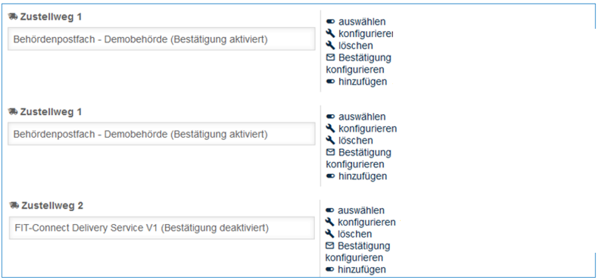Click envelope icon in the topmost Zustellweg 1 section
Viewport: 599px width, 280px height.
click(x=331, y=58)
